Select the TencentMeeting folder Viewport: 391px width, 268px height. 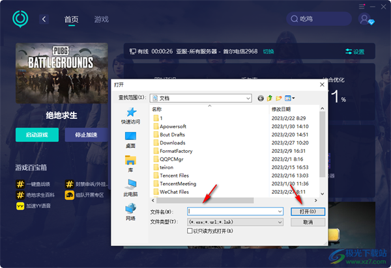175,183
